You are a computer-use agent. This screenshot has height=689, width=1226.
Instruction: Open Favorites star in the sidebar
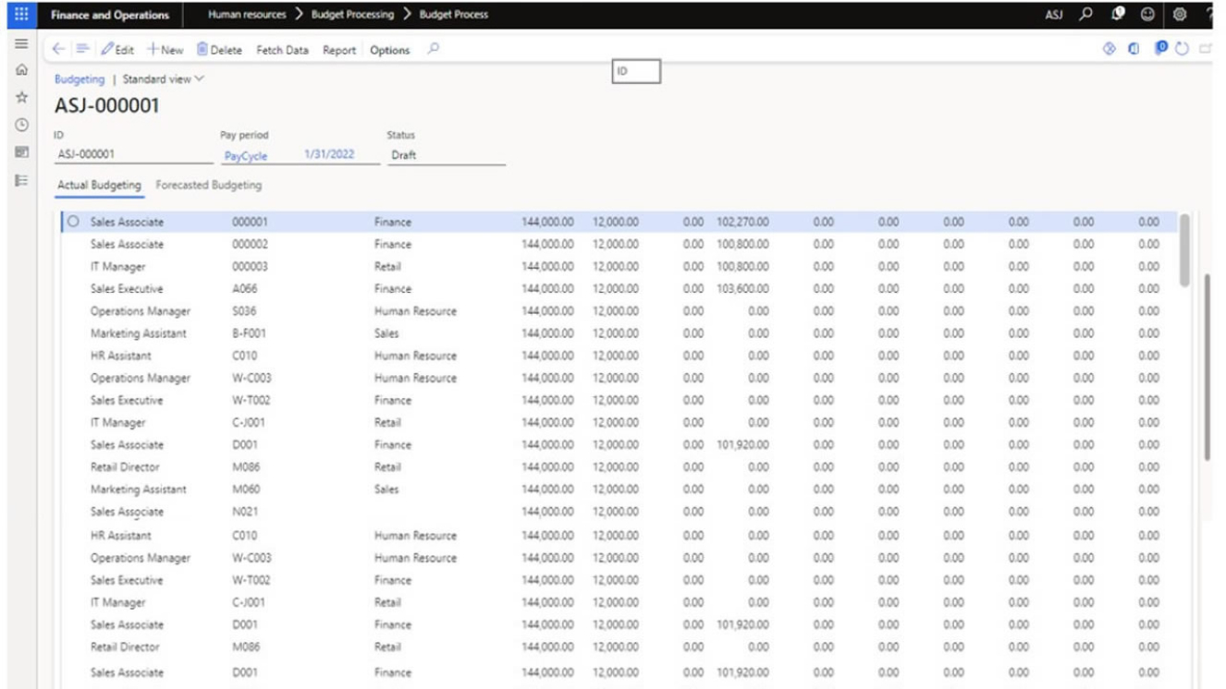click(x=21, y=97)
